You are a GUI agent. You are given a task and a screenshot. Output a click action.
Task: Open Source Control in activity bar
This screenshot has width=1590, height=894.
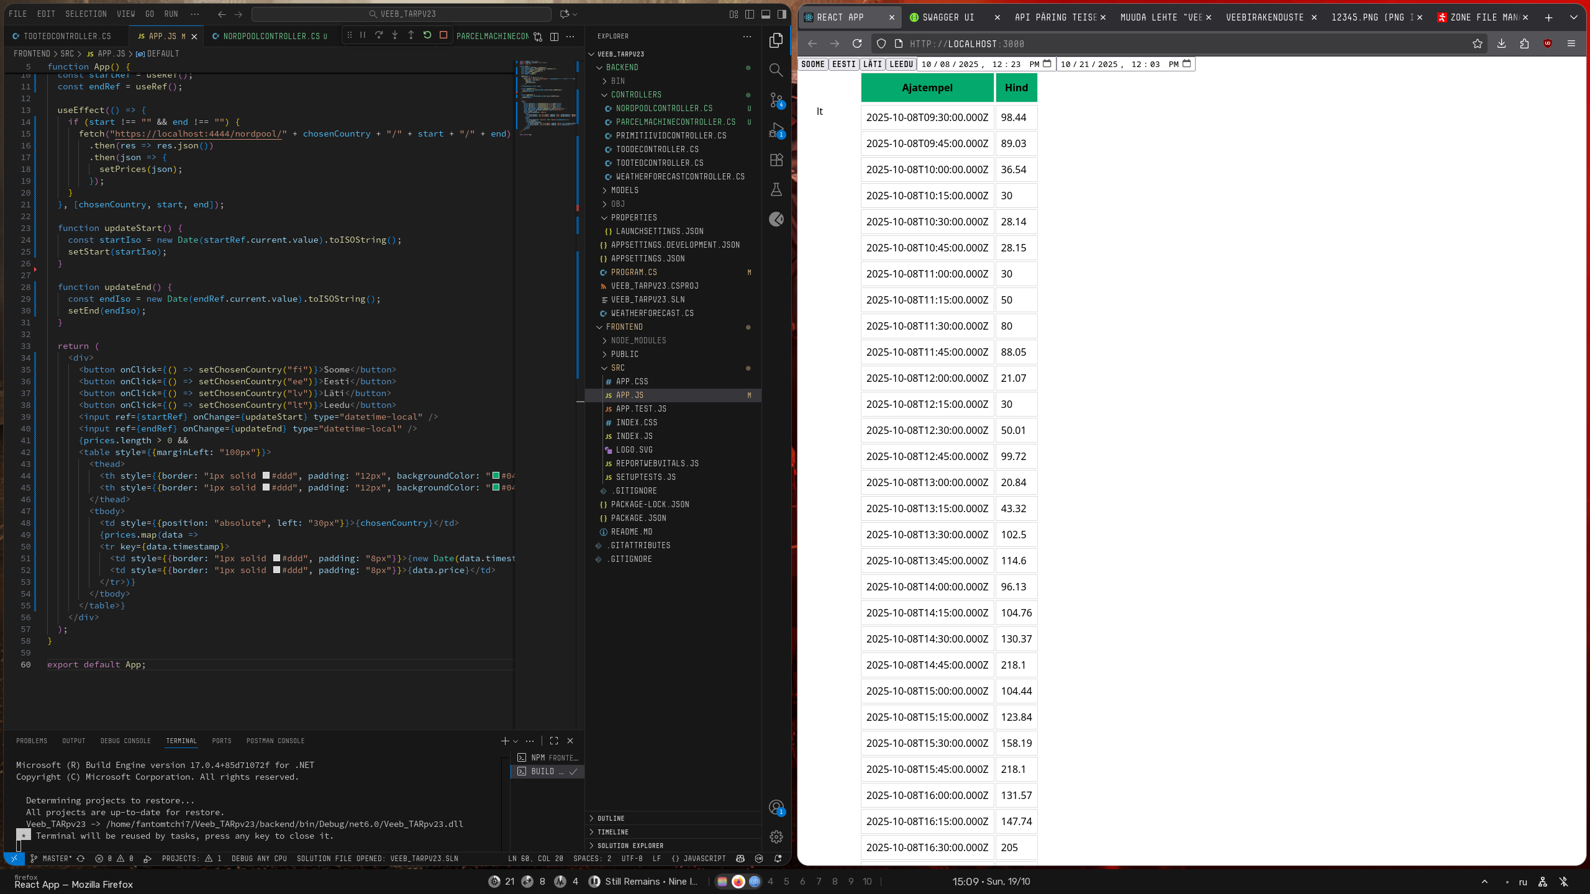(776, 100)
